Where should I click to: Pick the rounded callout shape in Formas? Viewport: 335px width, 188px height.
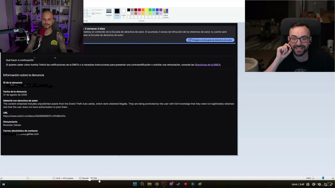[x=87, y=16]
